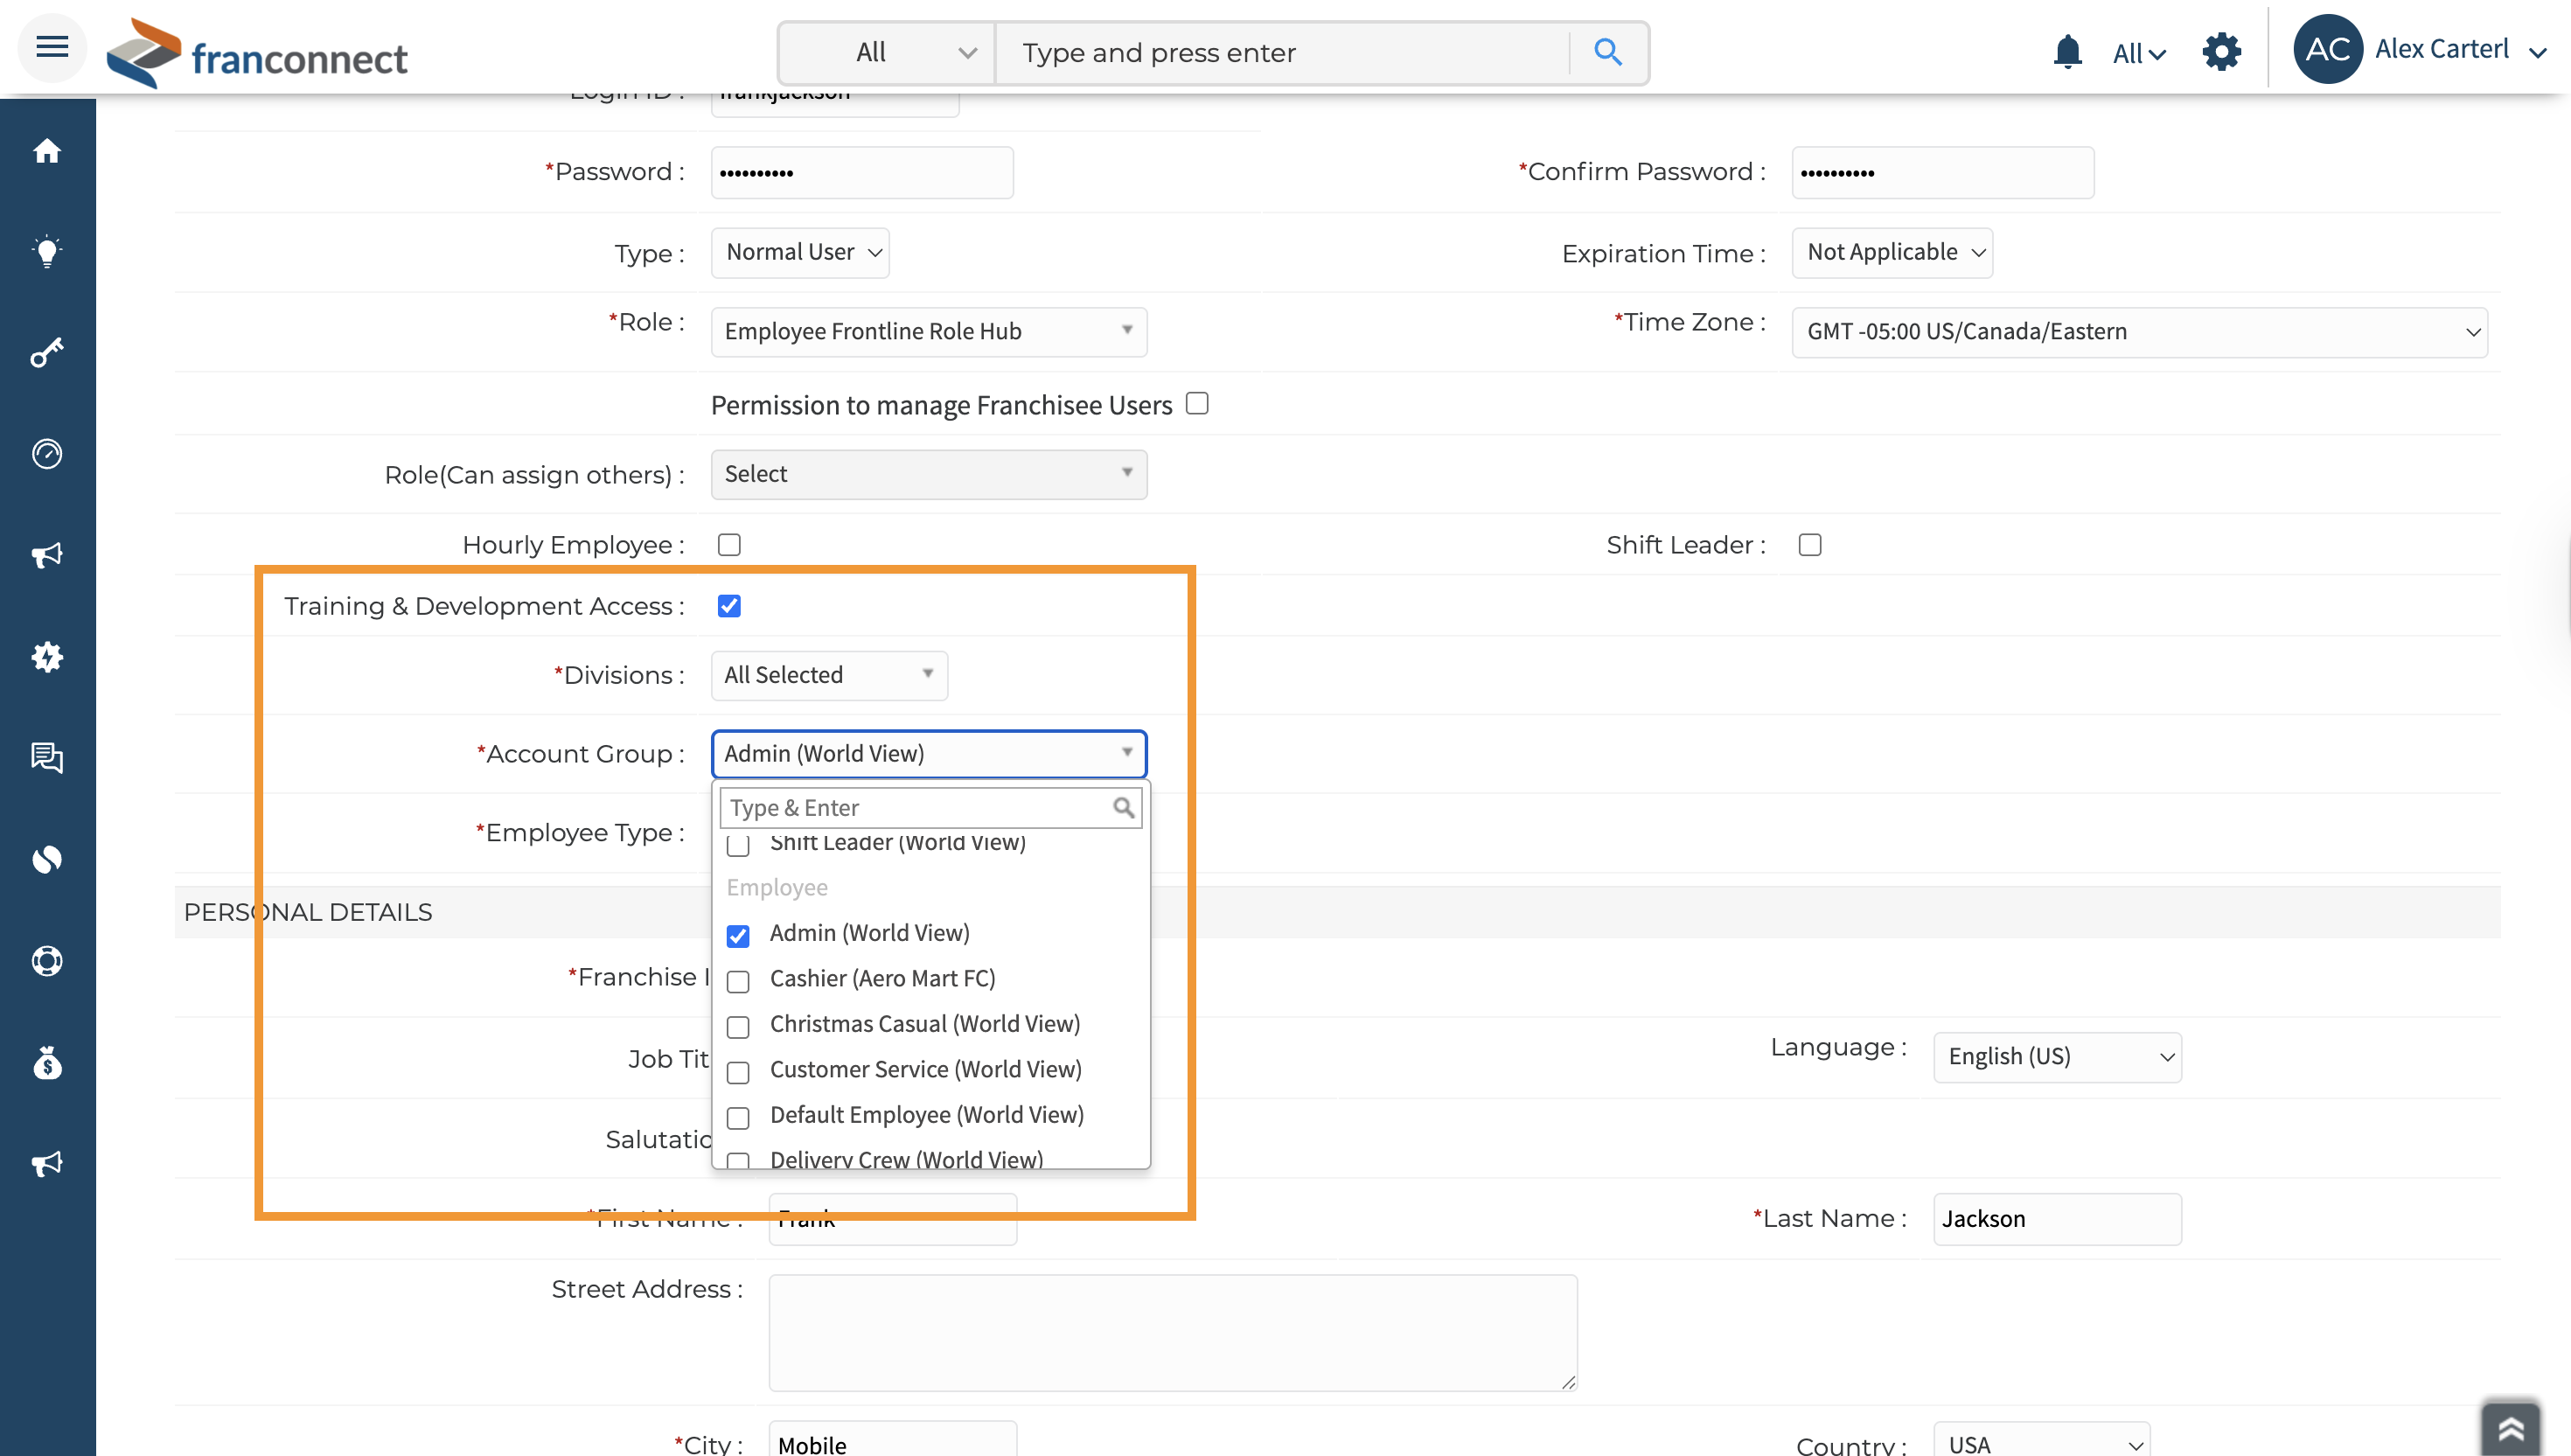This screenshot has width=2571, height=1456.
Task: Click the scroll-to-top arrow button
Action: click(x=2510, y=1427)
